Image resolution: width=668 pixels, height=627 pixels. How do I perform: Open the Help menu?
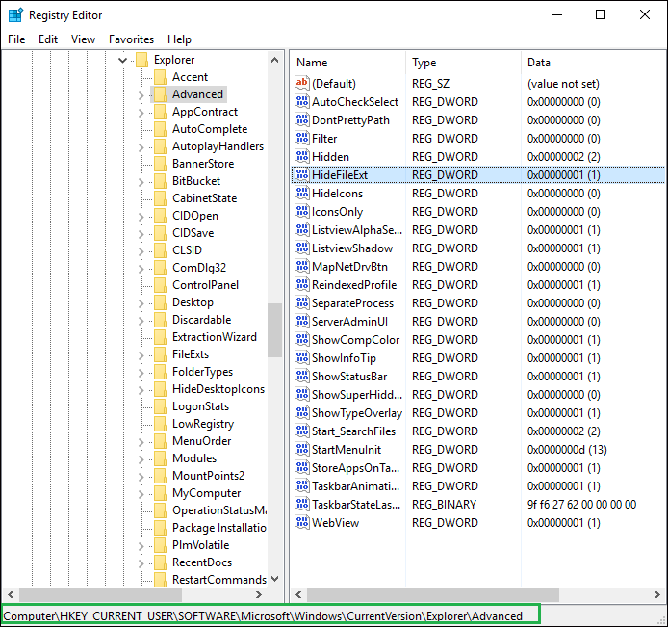tap(179, 39)
